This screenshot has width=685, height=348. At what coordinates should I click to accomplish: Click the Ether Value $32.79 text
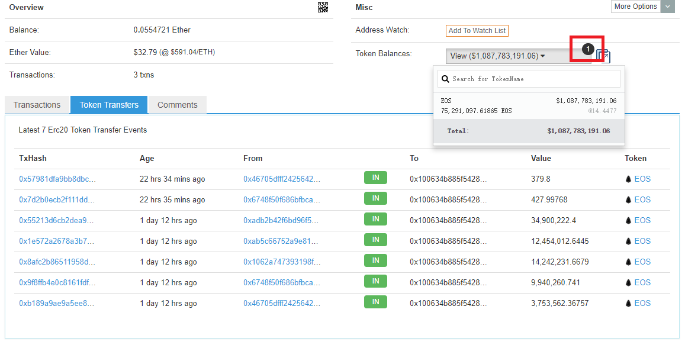(x=174, y=53)
